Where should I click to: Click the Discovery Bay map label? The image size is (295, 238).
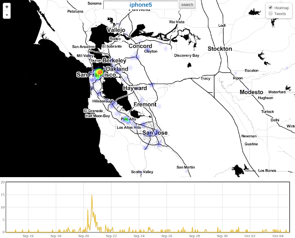186,55
